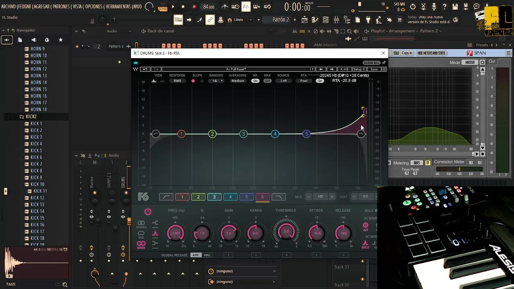Open the ARCHIVO menu

click(x=9, y=7)
